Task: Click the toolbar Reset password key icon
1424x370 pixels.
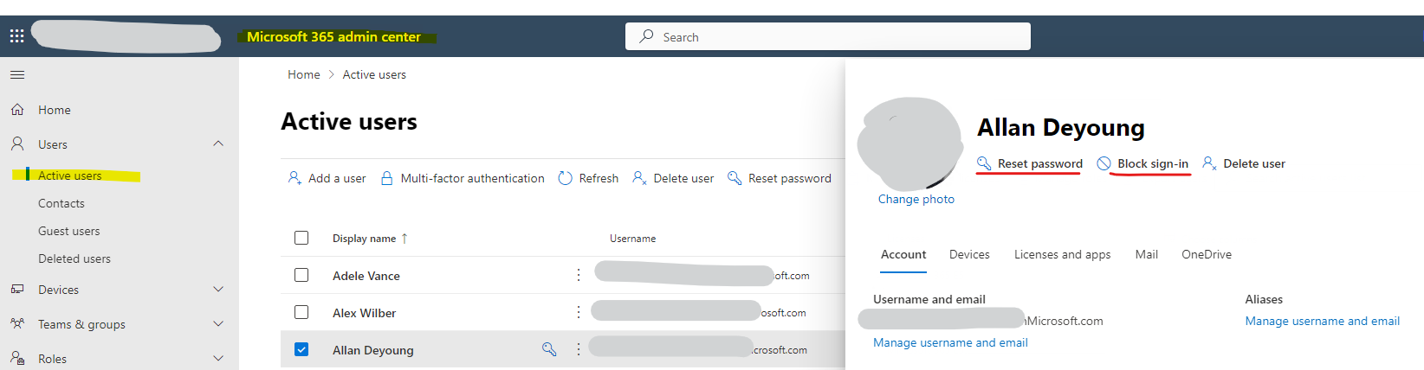Action: click(x=735, y=178)
